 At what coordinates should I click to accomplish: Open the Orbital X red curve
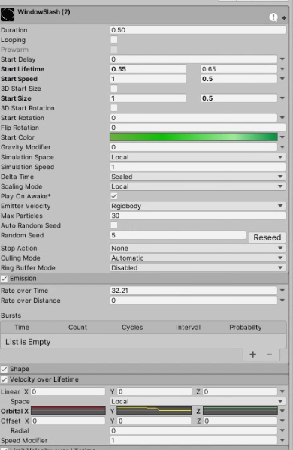(x=68, y=411)
